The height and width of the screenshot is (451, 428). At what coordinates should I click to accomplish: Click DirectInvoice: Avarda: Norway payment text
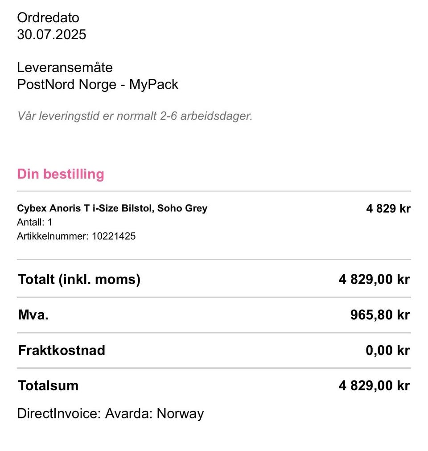tap(111, 414)
